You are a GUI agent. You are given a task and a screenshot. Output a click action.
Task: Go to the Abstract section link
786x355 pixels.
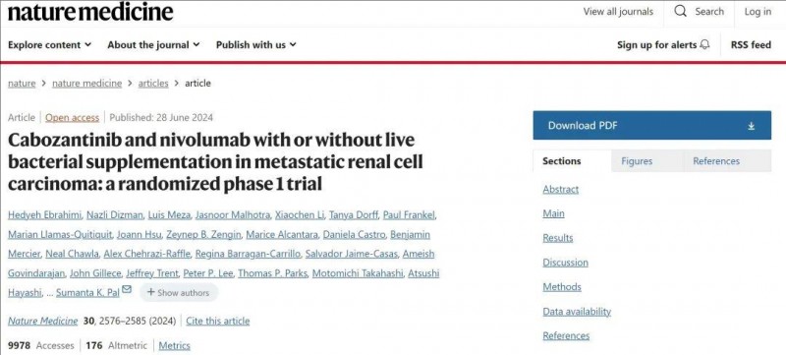coord(560,190)
